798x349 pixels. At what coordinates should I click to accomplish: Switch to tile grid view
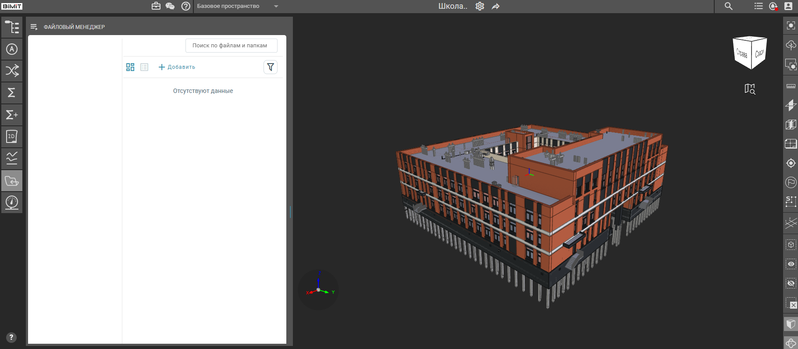pos(130,67)
